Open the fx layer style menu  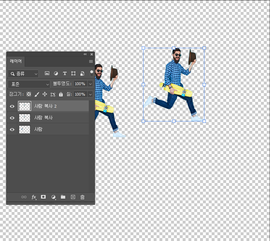(34, 197)
